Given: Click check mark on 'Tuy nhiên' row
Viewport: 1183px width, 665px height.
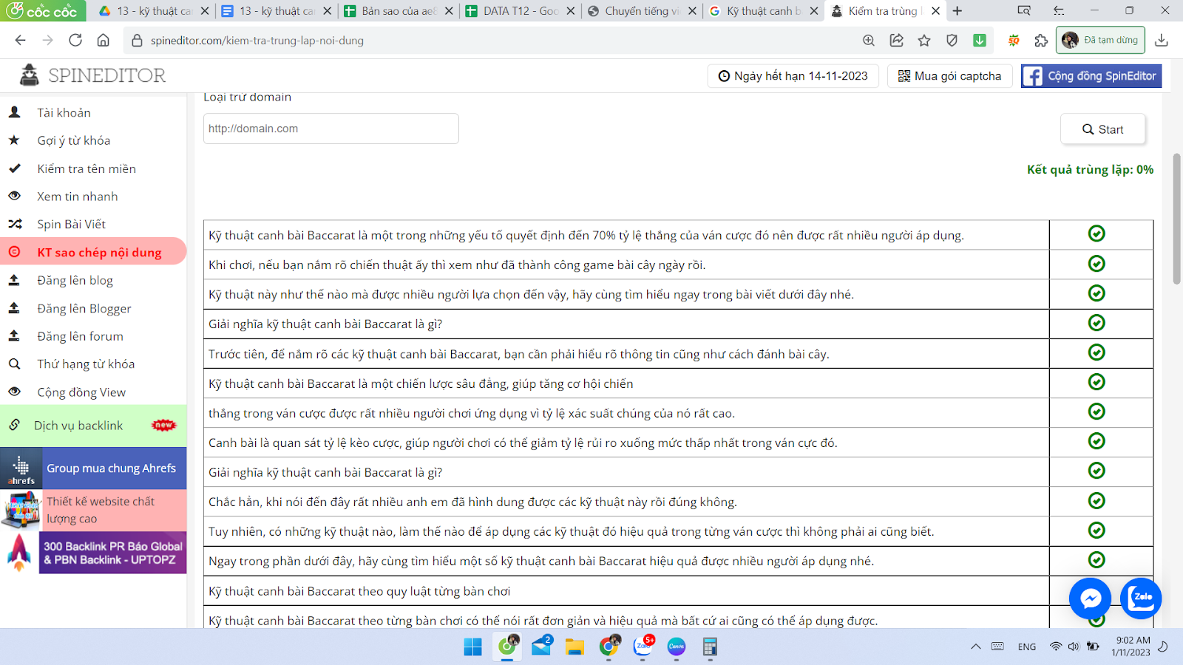Looking at the screenshot, I should pos(1096,531).
